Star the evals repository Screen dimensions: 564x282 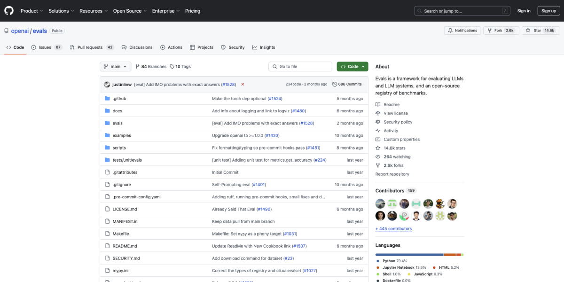(540, 30)
